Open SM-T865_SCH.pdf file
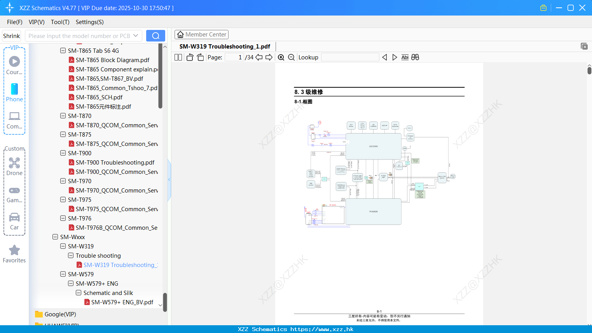This screenshot has width=592, height=333. pyautogui.click(x=99, y=97)
